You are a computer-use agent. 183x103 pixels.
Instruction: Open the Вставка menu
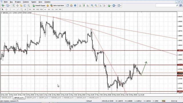18,2
